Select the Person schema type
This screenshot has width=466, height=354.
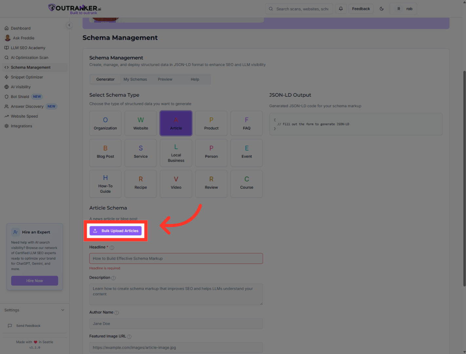[x=211, y=153]
